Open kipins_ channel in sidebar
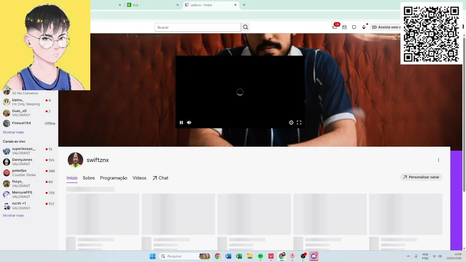The image size is (466, 262). [29, 102]
